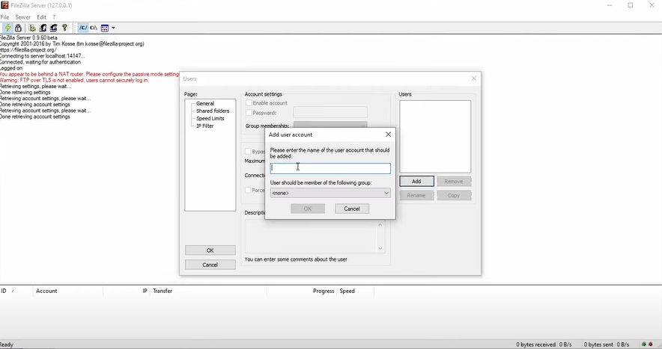Click '0 bytes sent' in status bar

598,345
